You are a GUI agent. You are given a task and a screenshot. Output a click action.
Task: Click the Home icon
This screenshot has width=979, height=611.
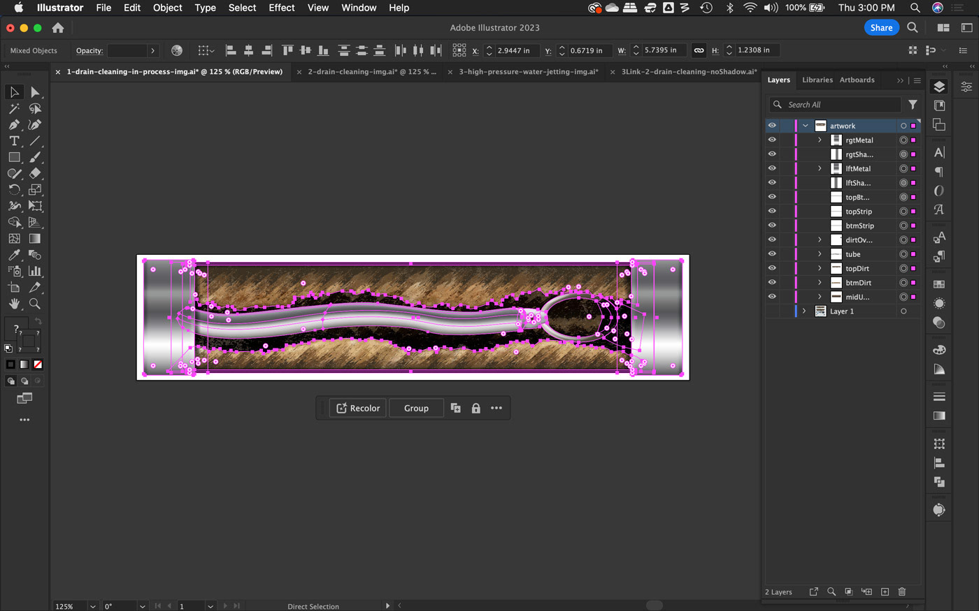(x=58, y=28)
